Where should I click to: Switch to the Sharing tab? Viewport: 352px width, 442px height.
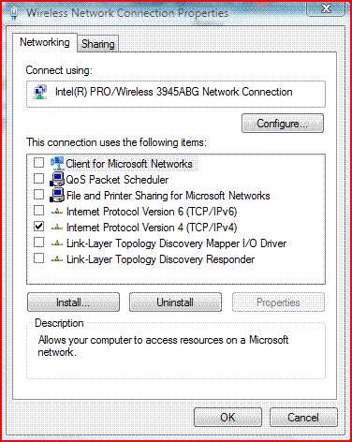98,44
